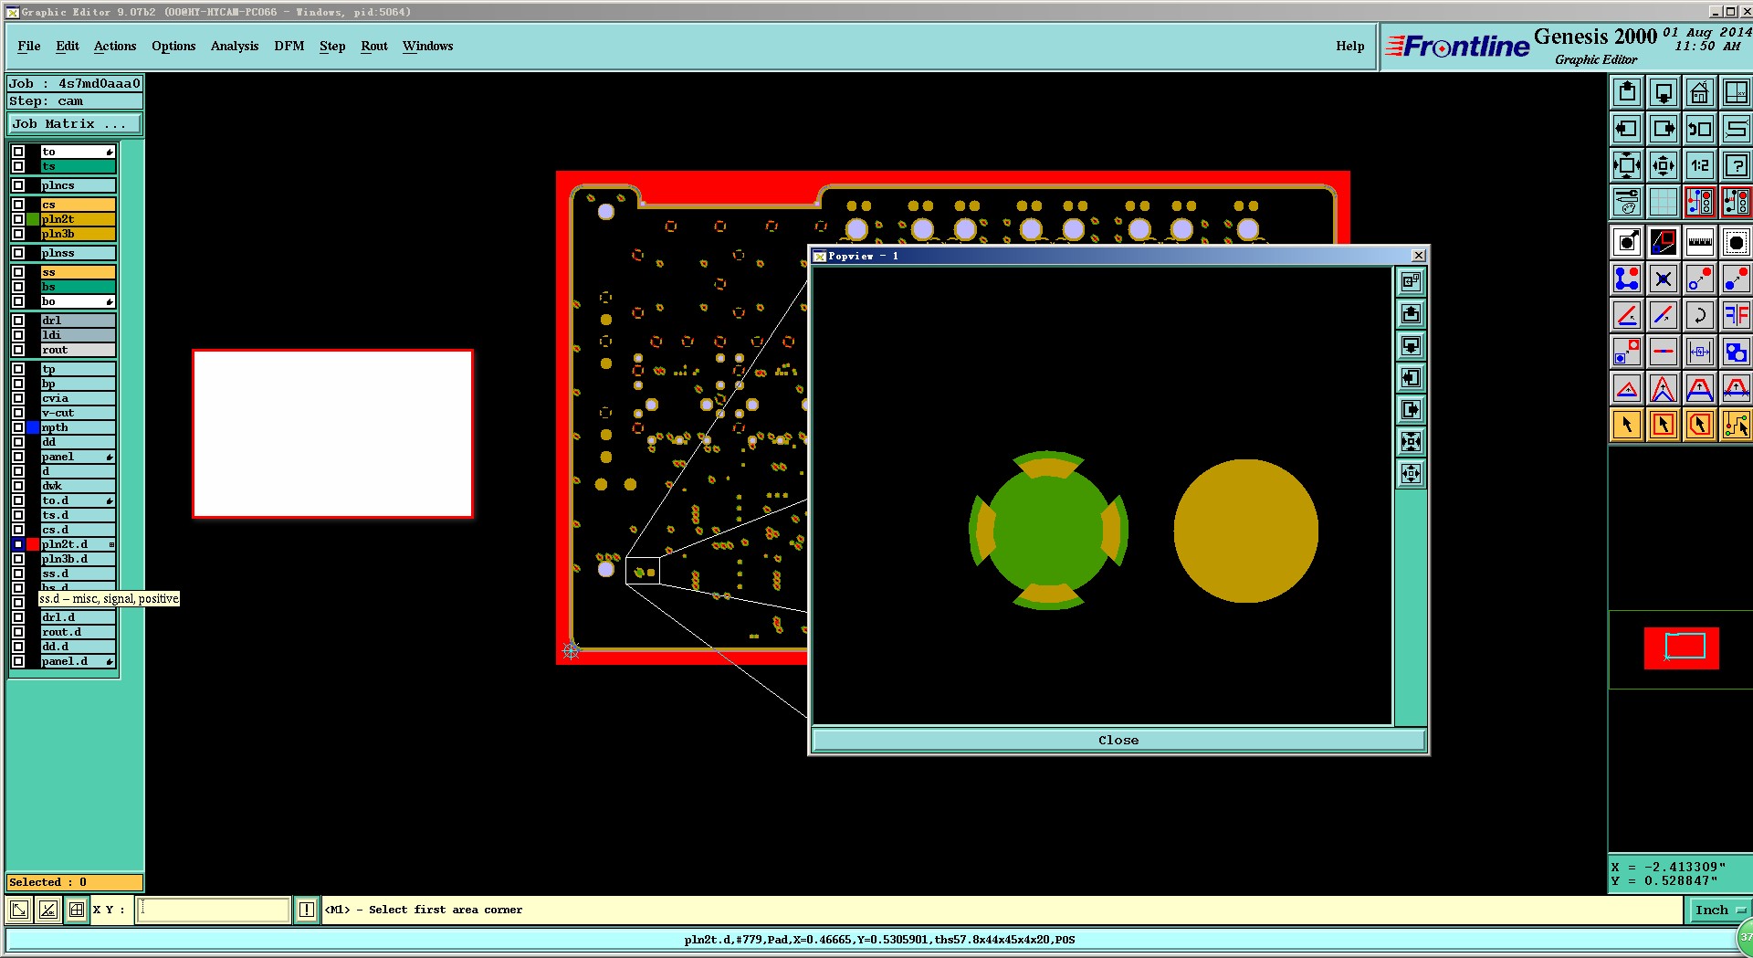Click the 1:2 zoom scale icon

point(1700,165)
